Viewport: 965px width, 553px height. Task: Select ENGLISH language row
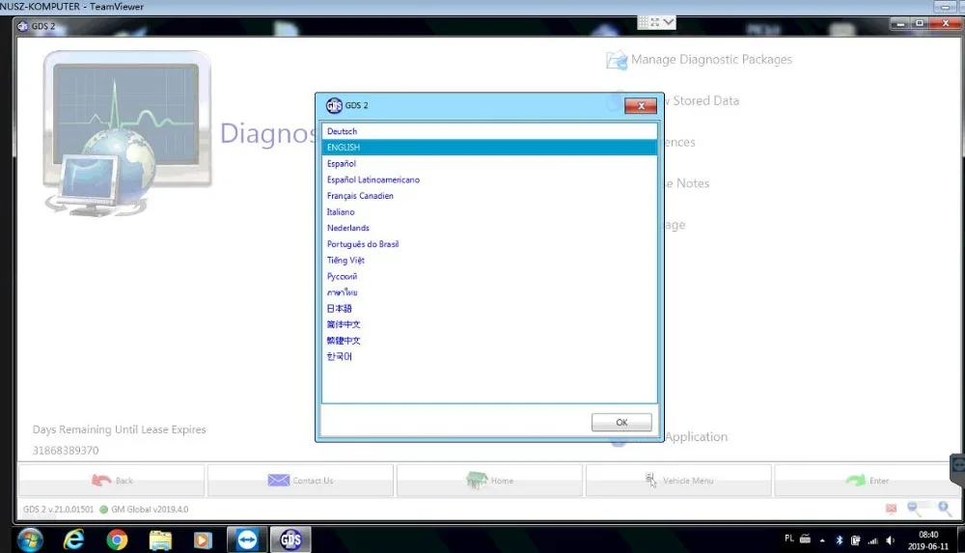(x=489, y=148)
